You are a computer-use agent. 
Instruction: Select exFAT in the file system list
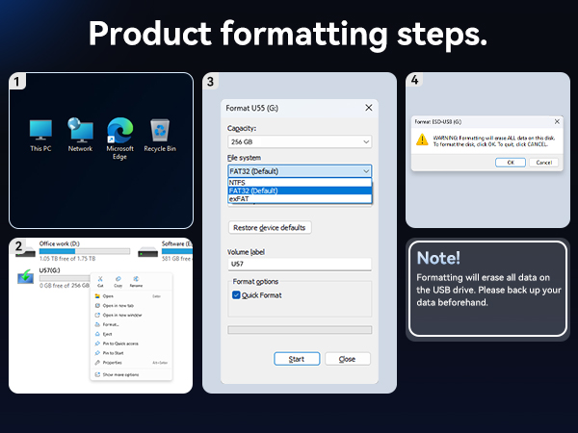[x=300, y=199]
